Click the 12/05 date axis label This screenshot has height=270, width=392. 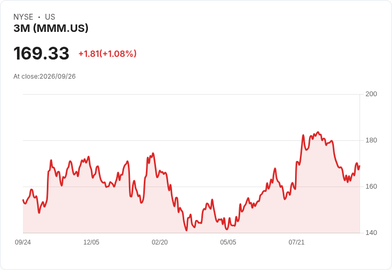pyautogui.click(x=91, y=242)
